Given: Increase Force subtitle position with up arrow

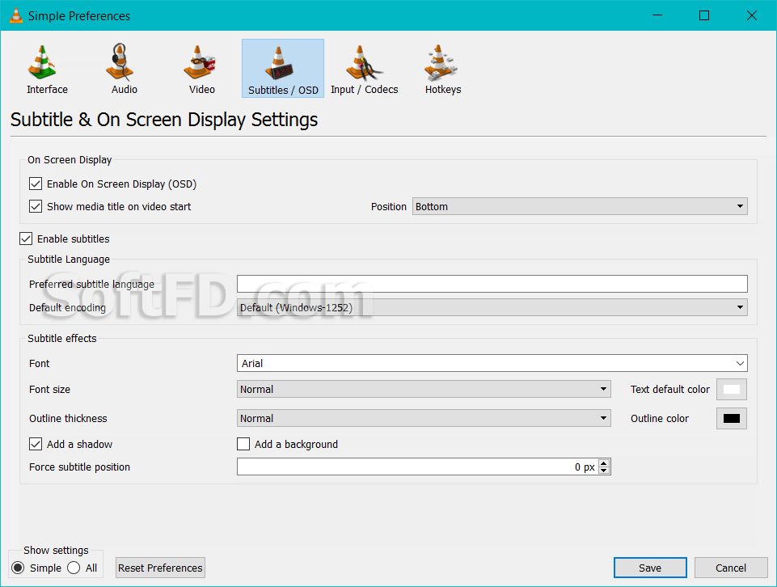Looking at the screenshot, I should [604, 462].
